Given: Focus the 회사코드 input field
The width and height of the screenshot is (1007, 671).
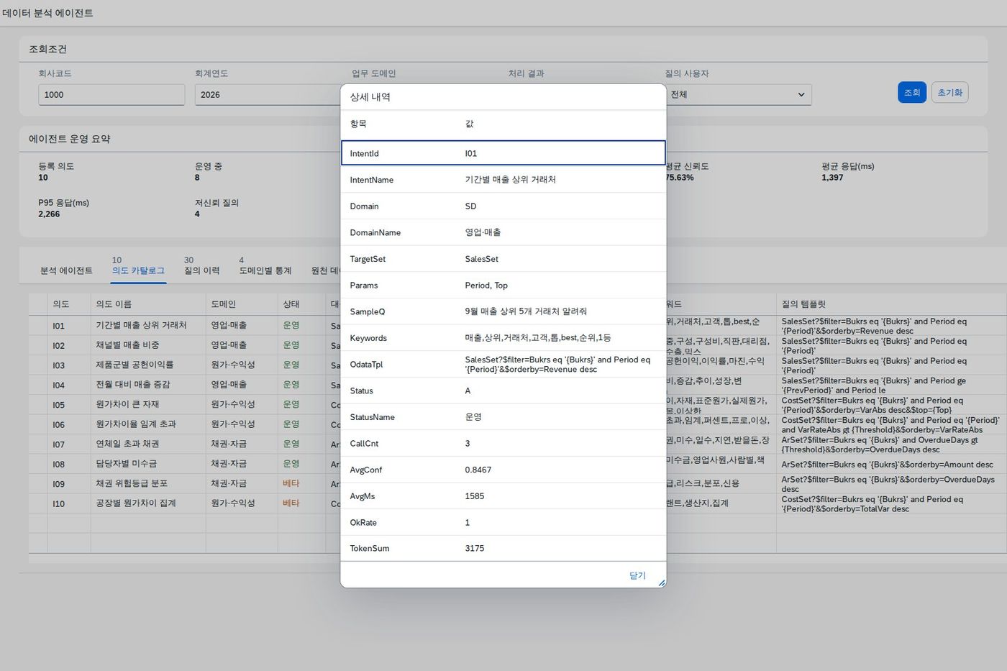Looking at the screenshot, I should coord(111,95).
